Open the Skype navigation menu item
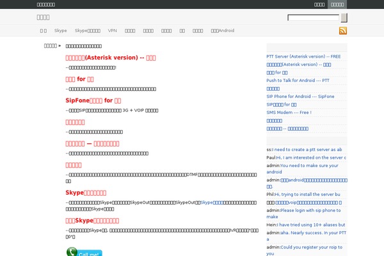 coord(61,31)
